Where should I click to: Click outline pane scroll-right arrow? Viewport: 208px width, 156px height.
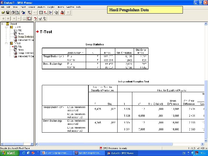32,144
